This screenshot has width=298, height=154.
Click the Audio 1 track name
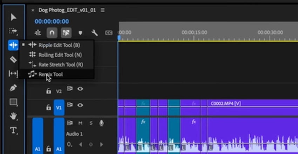(x=74, y=134)
